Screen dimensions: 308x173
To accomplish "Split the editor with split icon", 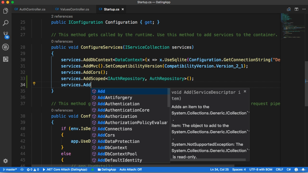I will tap(296, 9).
